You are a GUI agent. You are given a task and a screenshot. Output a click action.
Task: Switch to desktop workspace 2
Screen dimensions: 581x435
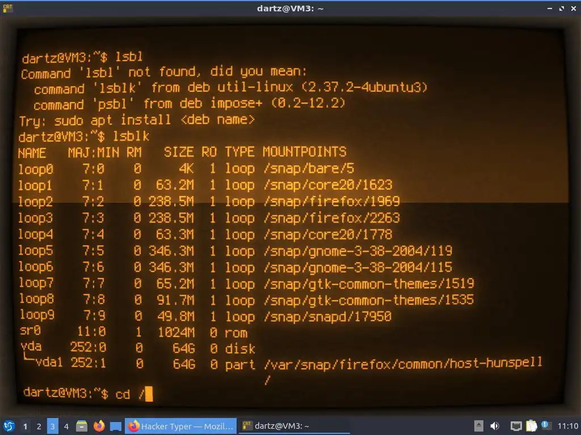point(39,426)
